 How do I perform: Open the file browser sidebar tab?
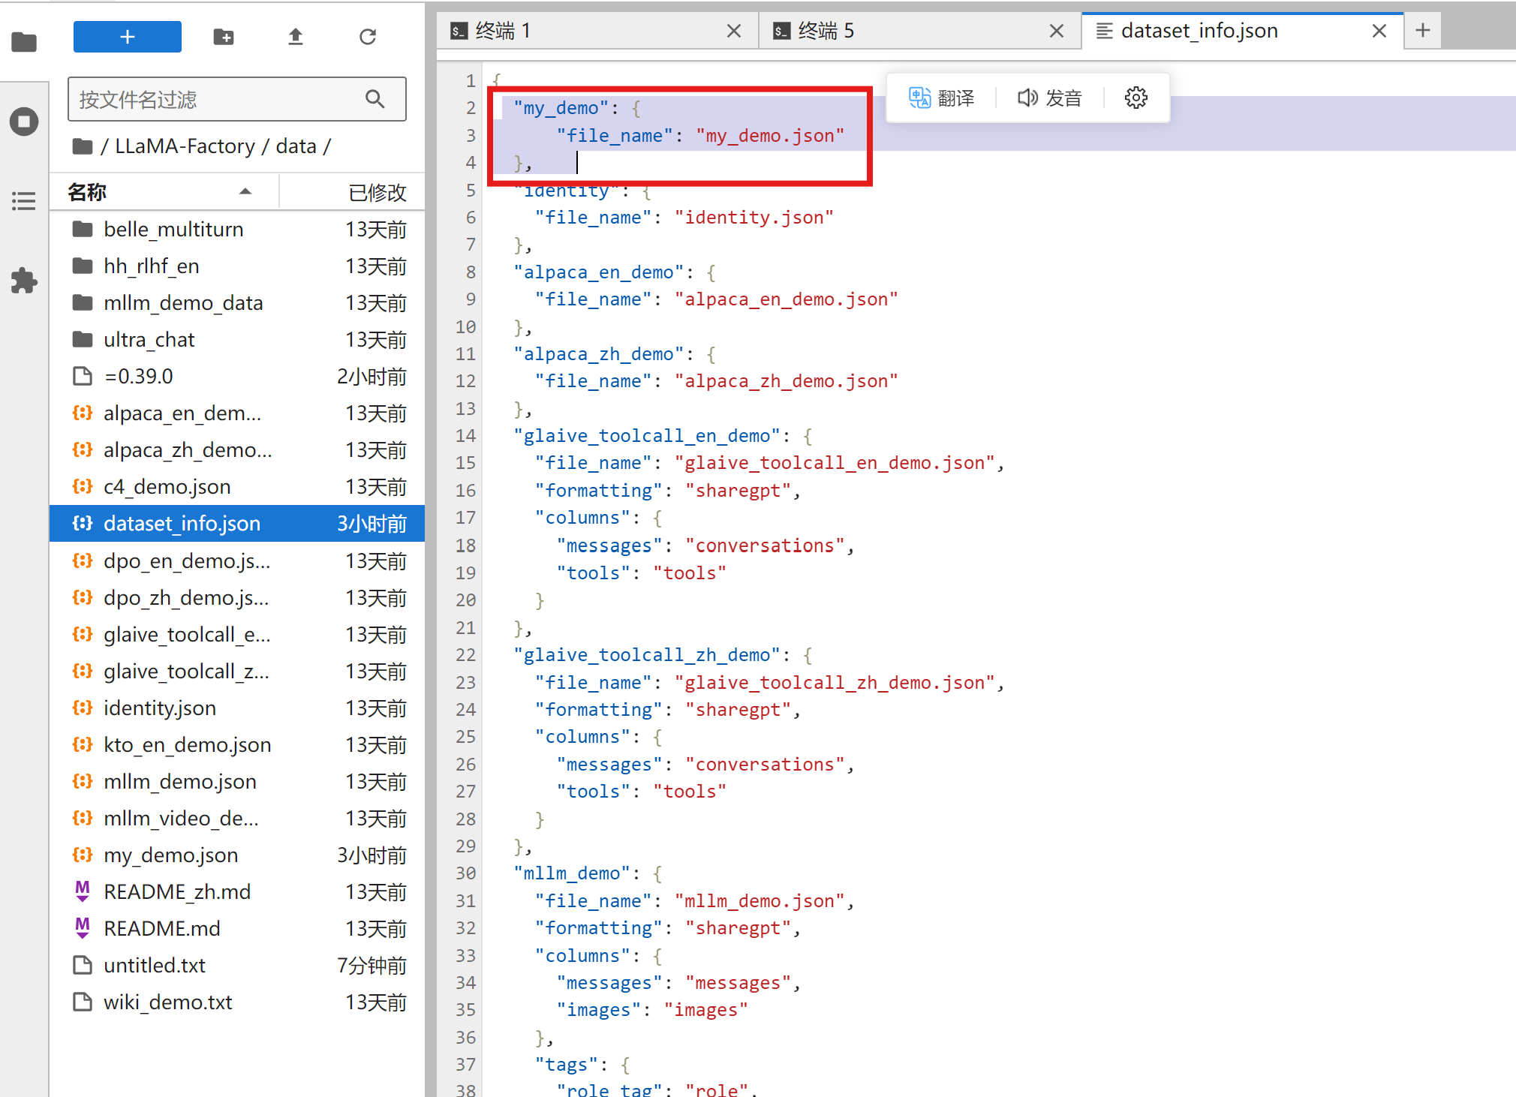(x=24, y=42)
